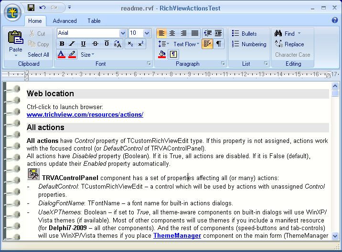Image resolution: width=342 pixels, height=252 pixels.
Task: Switch to the Table tab
Action: (x=94, y=21)
